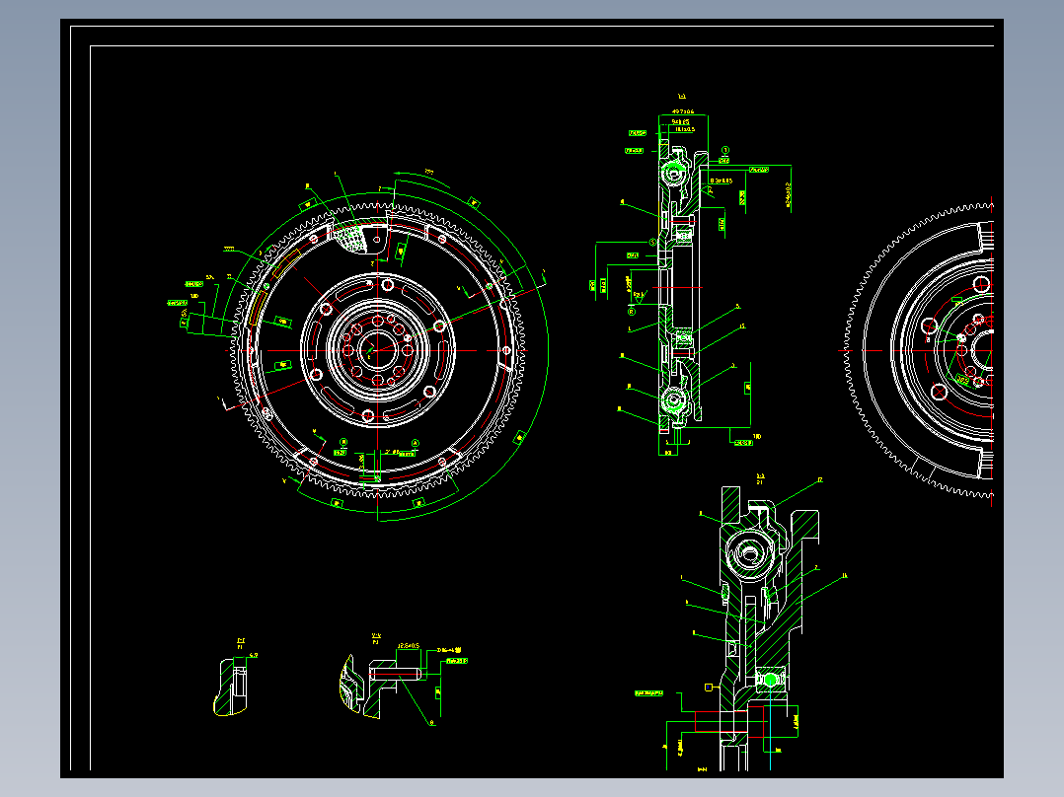Click the partially visible flywheel view at the right edge
Screen dimensions: 1064x797
pos(920,350)
